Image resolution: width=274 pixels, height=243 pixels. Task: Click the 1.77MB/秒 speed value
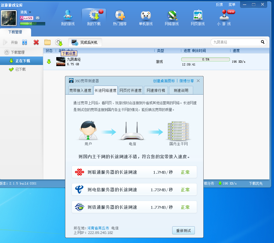pyautogui.click(x=162, y=207)
